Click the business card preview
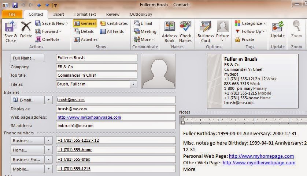Screen dimensions: 307x176 (x=253, y=81)
